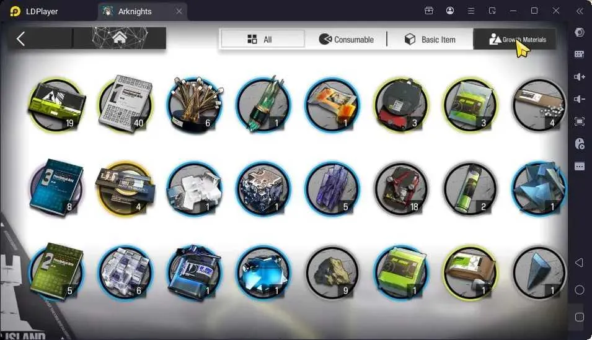Select the green bagged item with 3
Screen dimensions: 592x340
tap(470, 105)
